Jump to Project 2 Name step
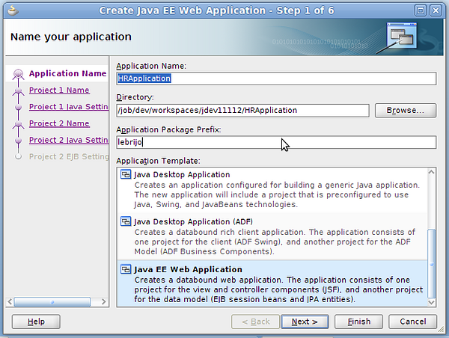The image size is (449, 338). point(59,123)
